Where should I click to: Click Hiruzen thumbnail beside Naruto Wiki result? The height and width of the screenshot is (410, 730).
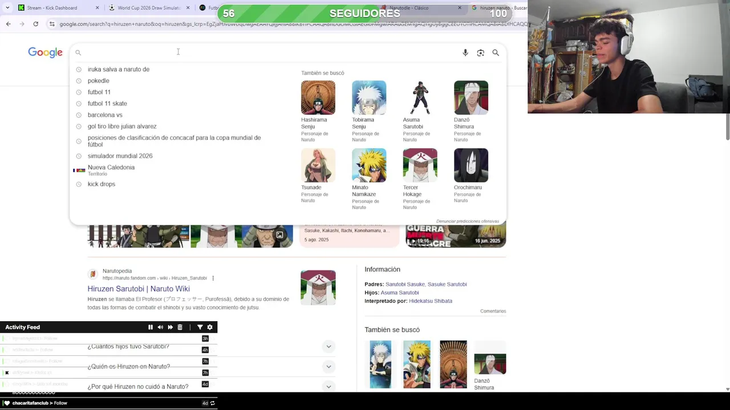pyautogui.click(x=318, y=288)
